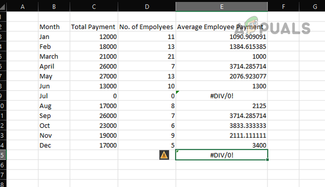Screen dimensions: 325x187
Task: Click the 18000 total payment cell
Action: tap(94, 47)
